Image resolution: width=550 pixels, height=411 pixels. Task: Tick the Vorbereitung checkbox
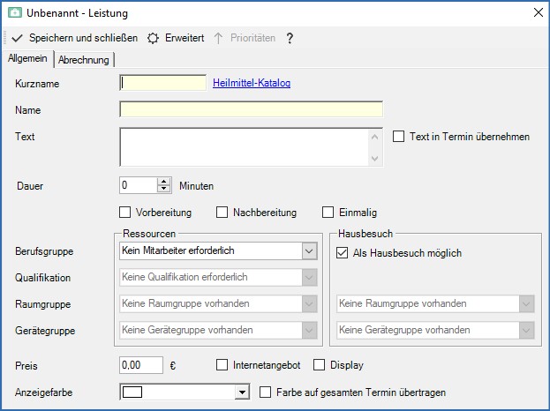[124, 213]
